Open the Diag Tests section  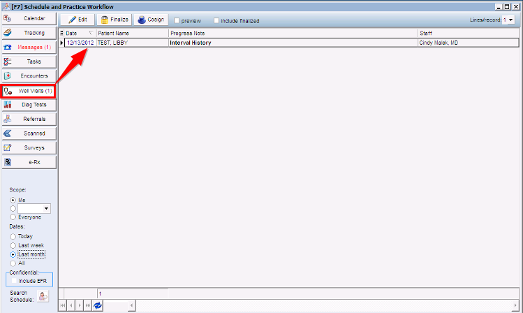pyautogui.click(x=29, y=105)
